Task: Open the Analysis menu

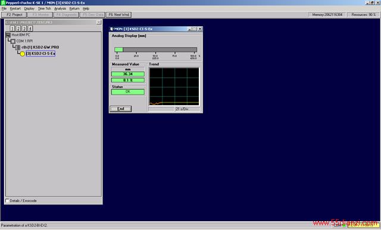Action: pos(60,8)
